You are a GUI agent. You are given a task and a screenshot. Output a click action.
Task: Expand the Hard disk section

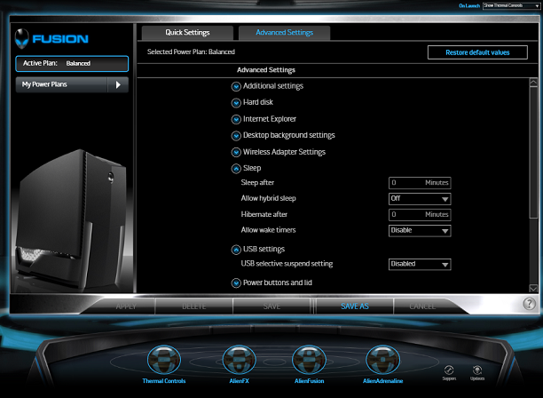click(236, 103)
